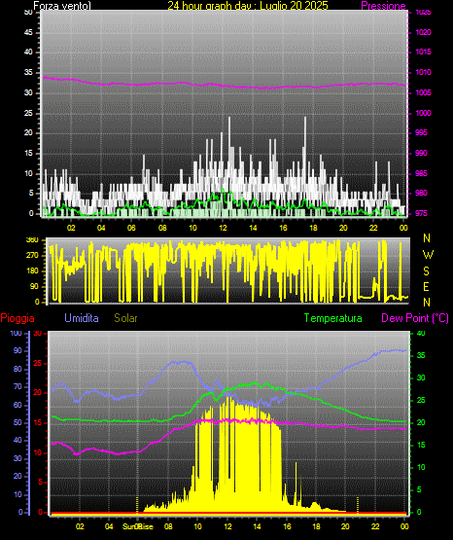Select the green 'Temperatura' legend label
Viewport: 453px width, 540px height.
point(333,318)
